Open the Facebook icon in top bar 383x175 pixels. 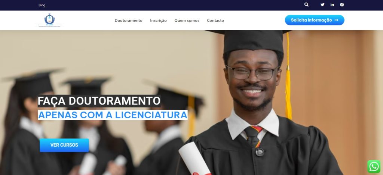pos(342,4)
